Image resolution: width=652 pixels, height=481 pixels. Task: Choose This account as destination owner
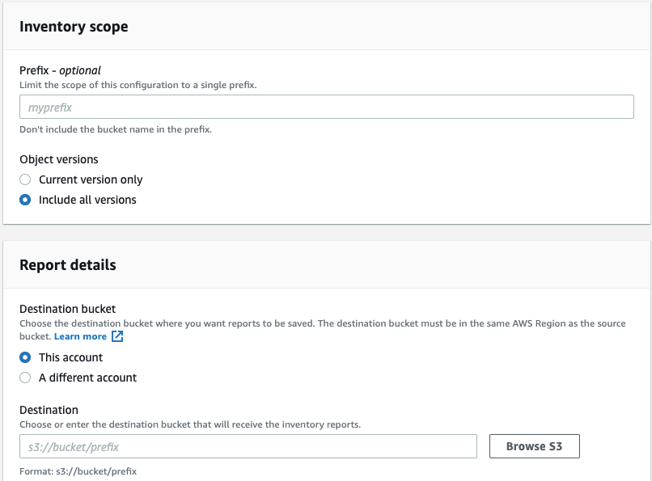pyautogui.click(x=25, y=357)
